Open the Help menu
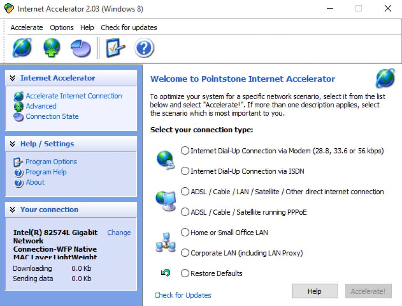 [x=87, y=27]
